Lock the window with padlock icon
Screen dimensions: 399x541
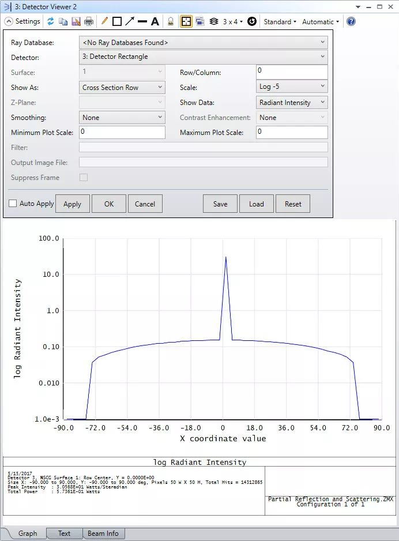[x=171, y=21]
